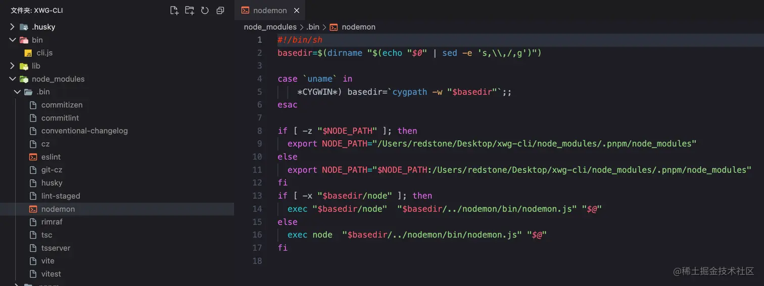764x286 pixels.
Task: Click the shell icon beside nodemon in tree
Action: (33, 209)
